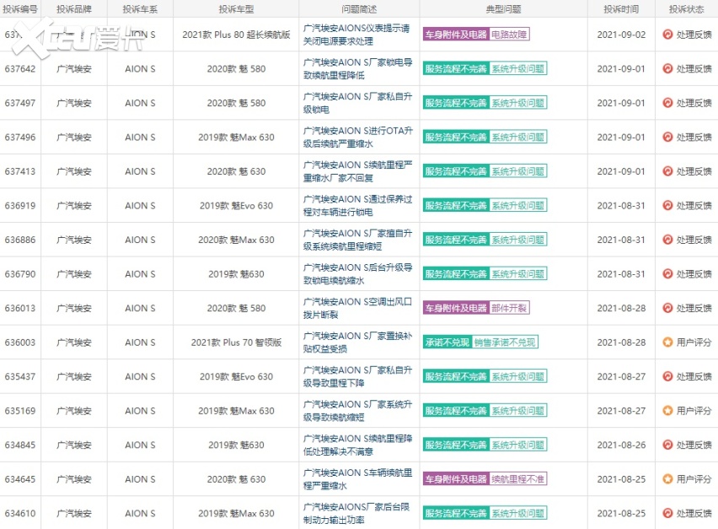Click the complaint number 637496

coord(20,137)
